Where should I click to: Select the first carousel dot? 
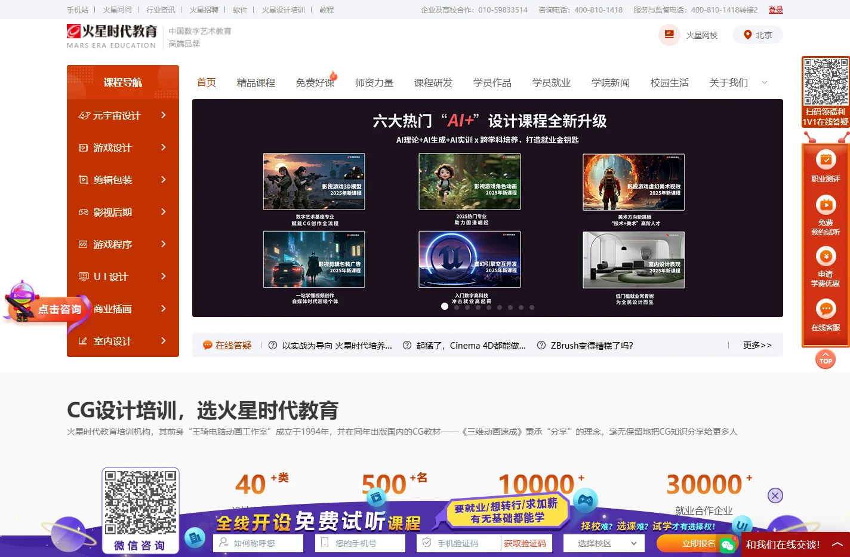[x=445, y=307]
